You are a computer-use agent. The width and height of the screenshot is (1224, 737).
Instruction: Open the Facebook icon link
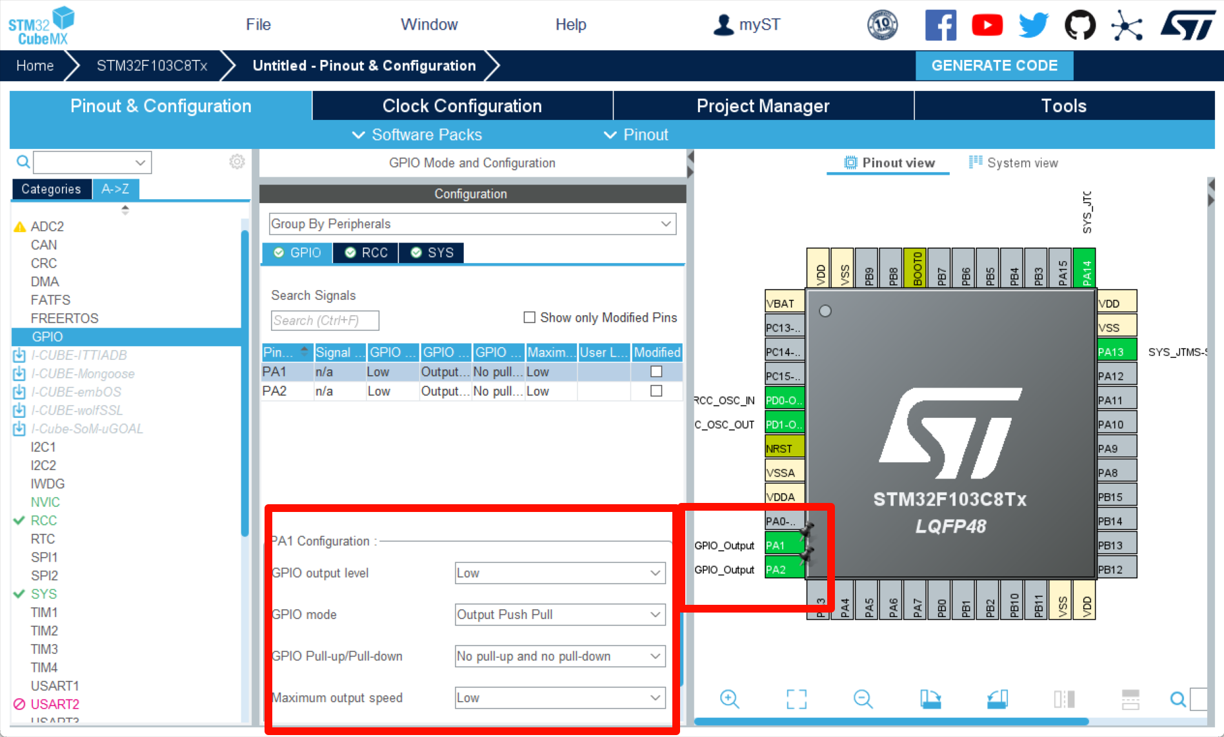click(x=940, y=25)
